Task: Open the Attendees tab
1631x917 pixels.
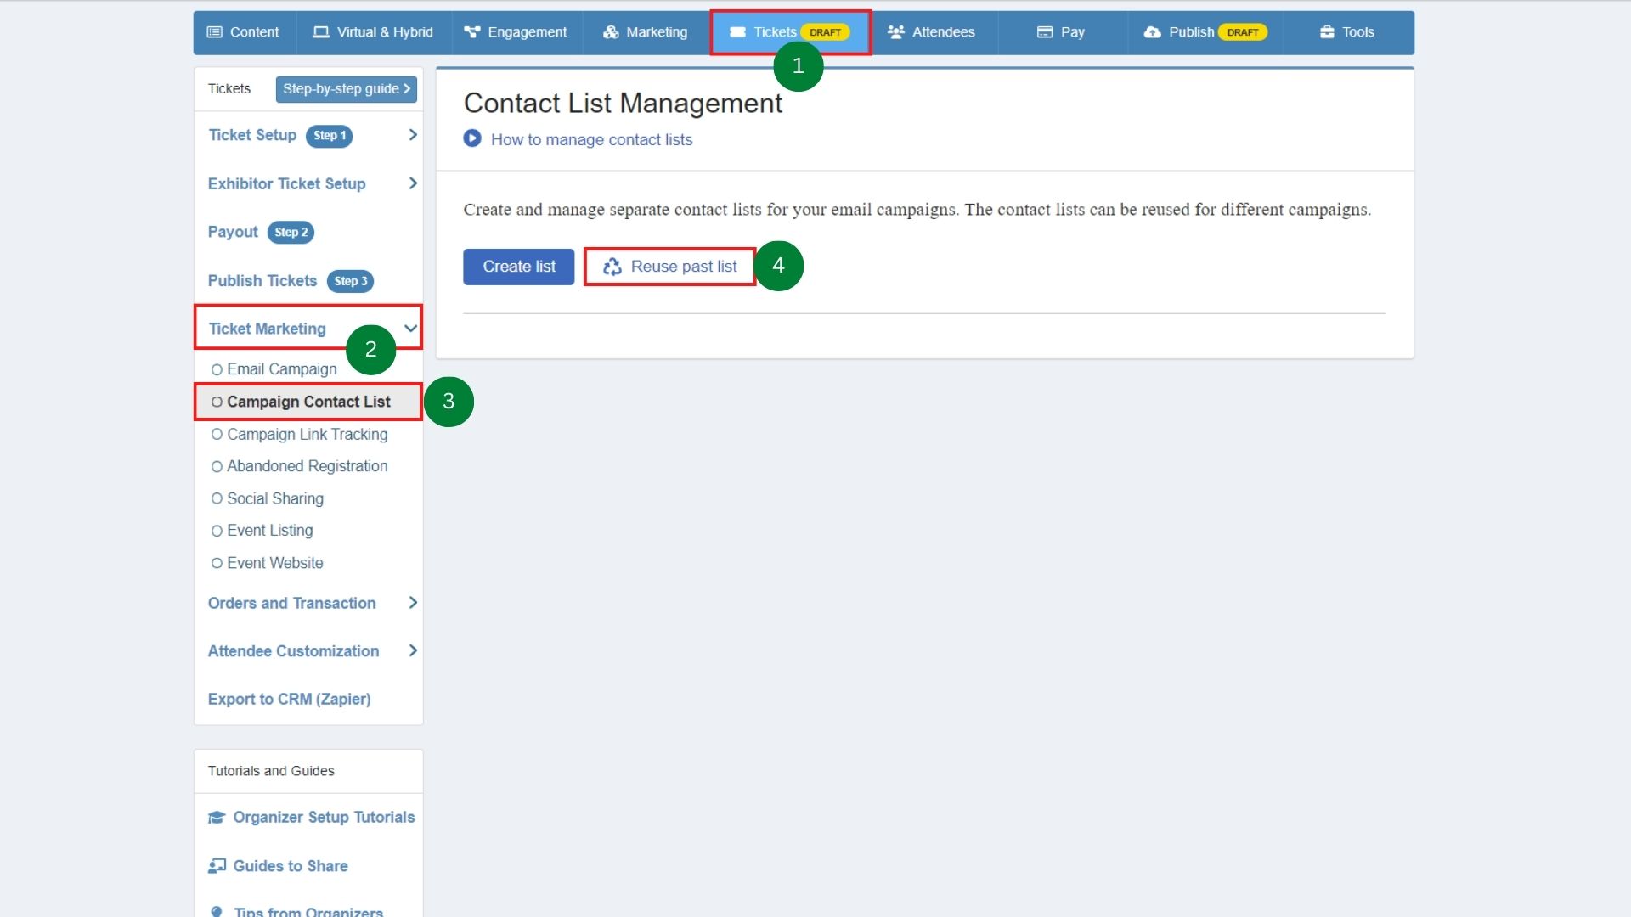Action: [x=943, y=31]
